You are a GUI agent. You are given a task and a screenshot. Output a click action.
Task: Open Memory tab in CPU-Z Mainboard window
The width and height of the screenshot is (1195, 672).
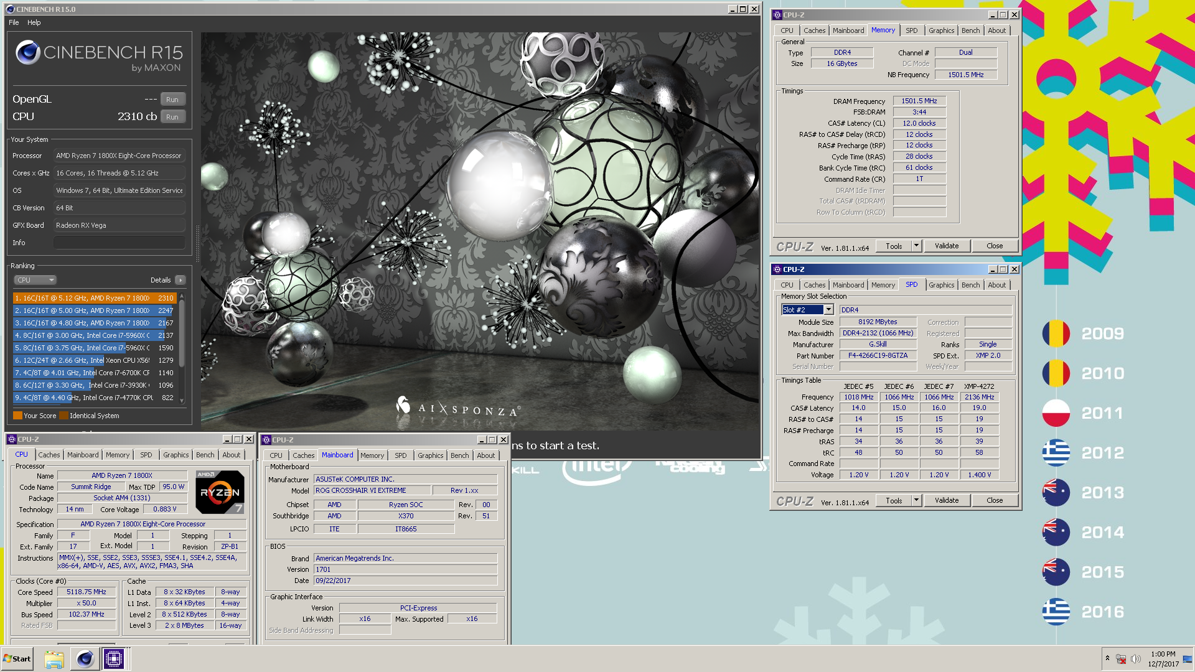coord(372,456)
